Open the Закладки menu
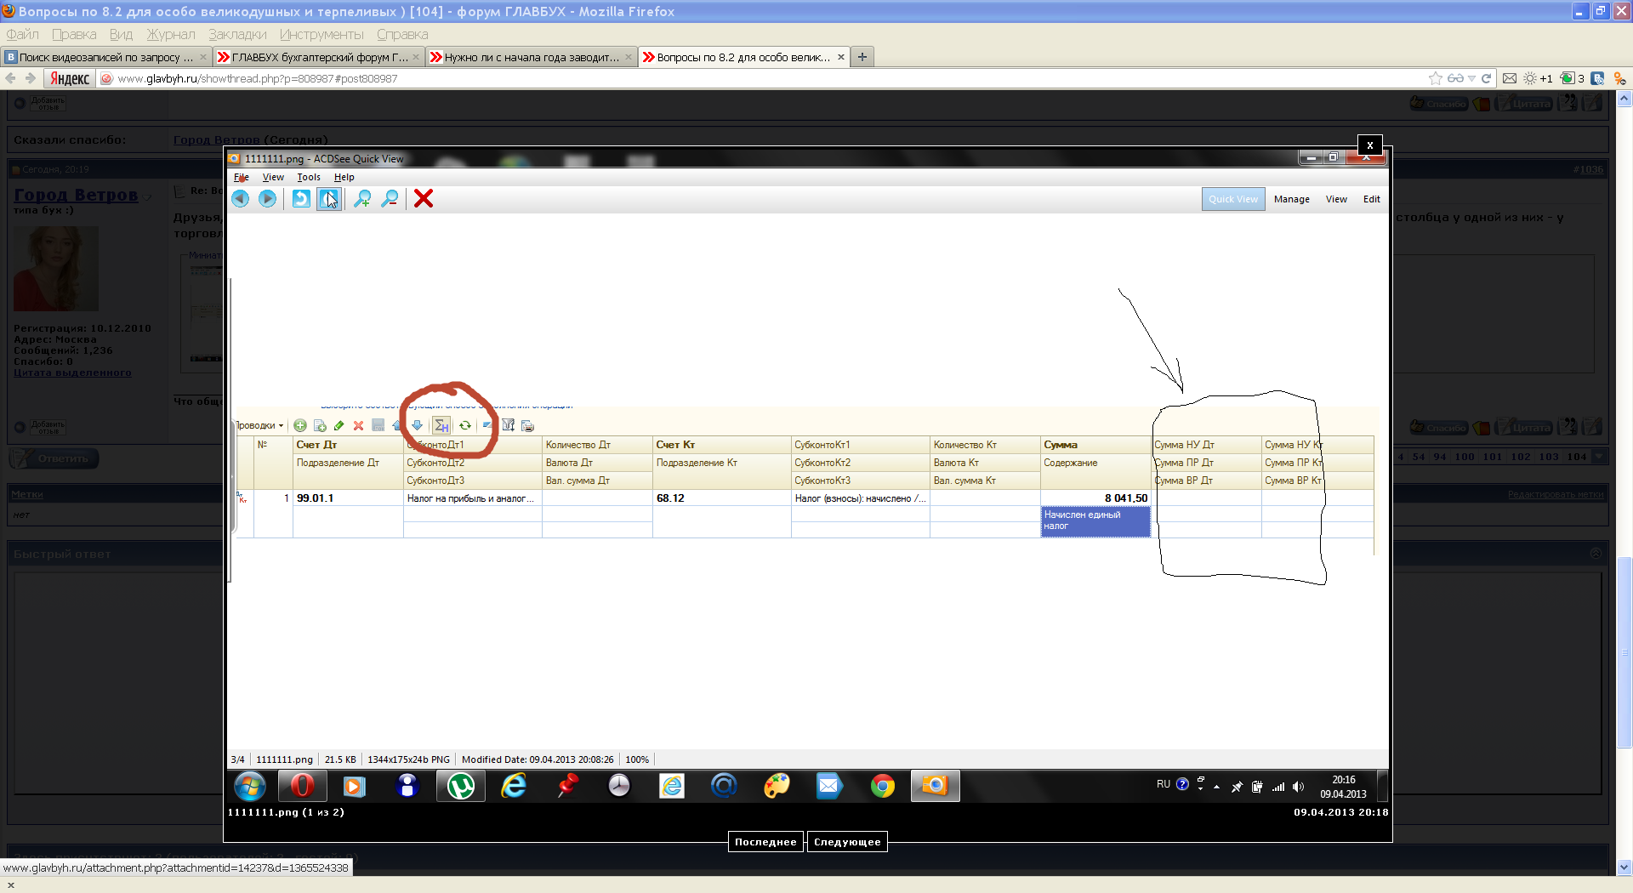This screenshot has width=1633, height=893. [237, 34]
